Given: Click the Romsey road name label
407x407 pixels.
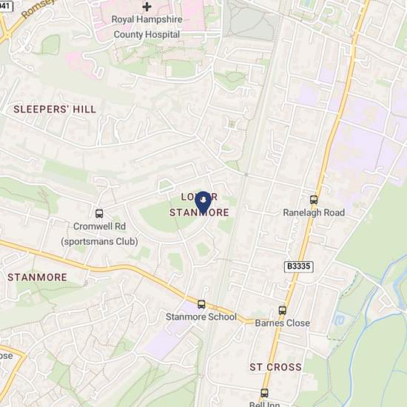Looking at the screenshot, I should coord(38,8).
